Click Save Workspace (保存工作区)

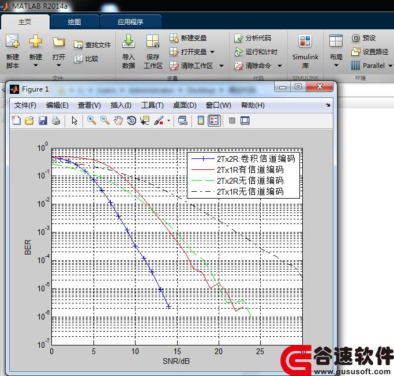click(x=153, y=51)
